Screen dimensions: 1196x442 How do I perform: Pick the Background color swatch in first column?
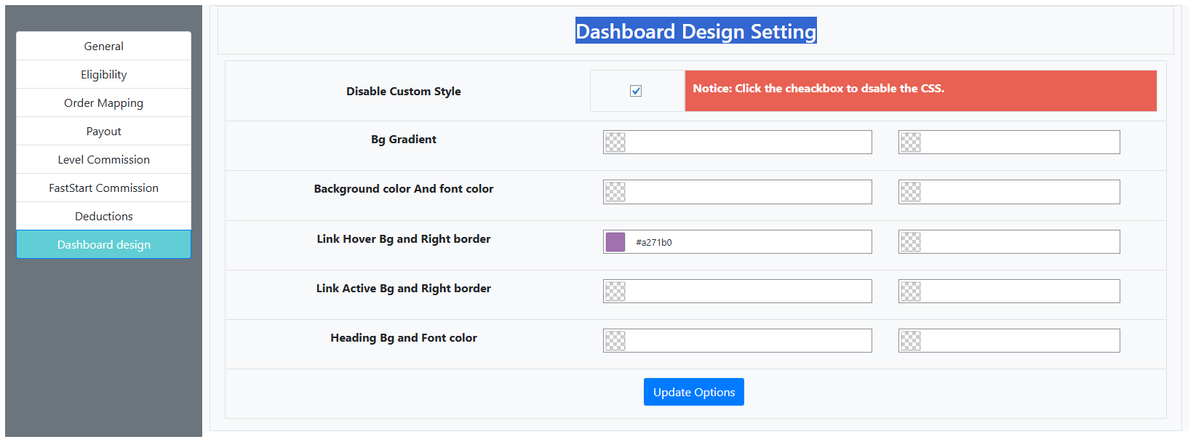(615, 192)
